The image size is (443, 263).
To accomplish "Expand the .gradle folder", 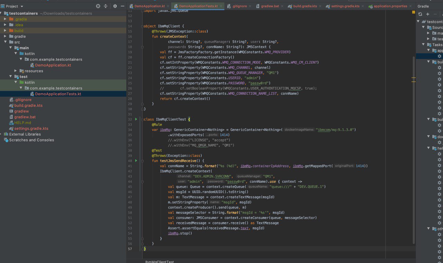I will point(6,19).
